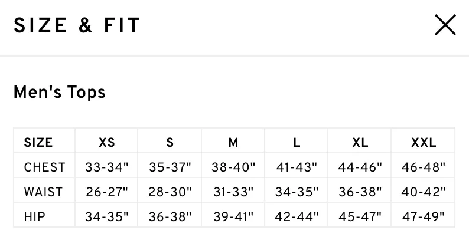Select the WAIST row label
The height and width of the screenshot is (250, 469).
pyautogui.click(x=43, y=192)
